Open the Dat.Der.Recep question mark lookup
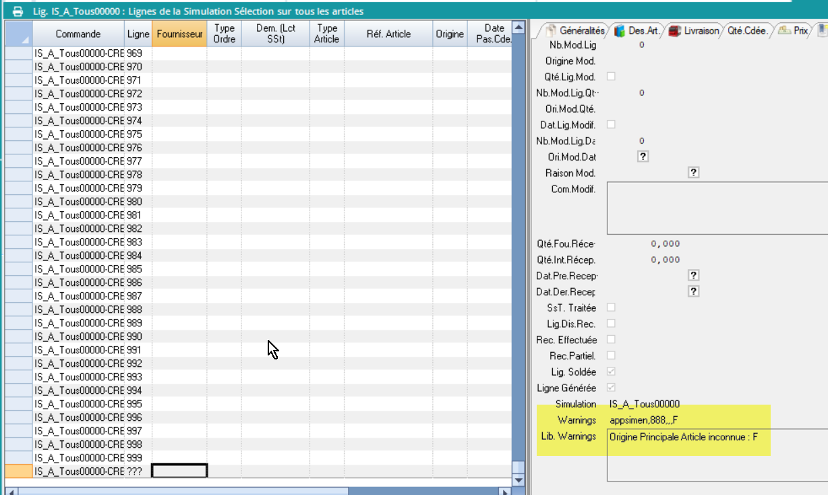828x495 pixels. point(693,291)
